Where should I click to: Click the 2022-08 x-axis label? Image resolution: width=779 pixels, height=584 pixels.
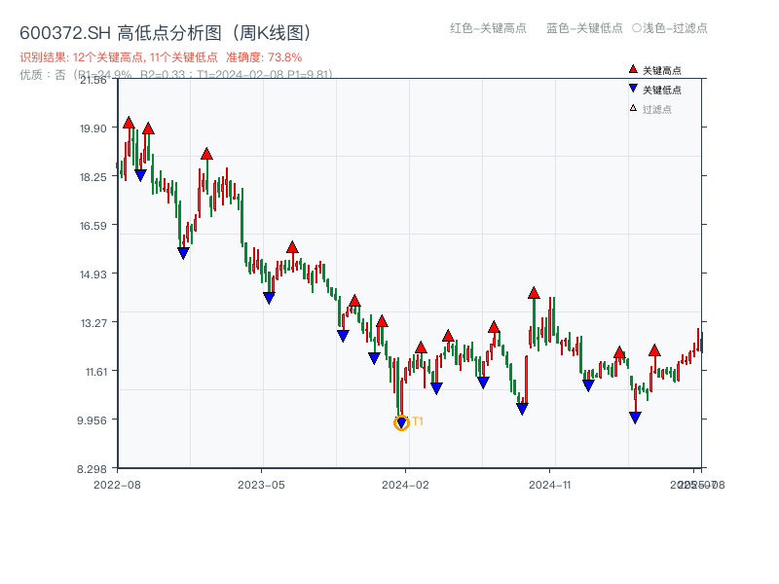pos(117,484)
